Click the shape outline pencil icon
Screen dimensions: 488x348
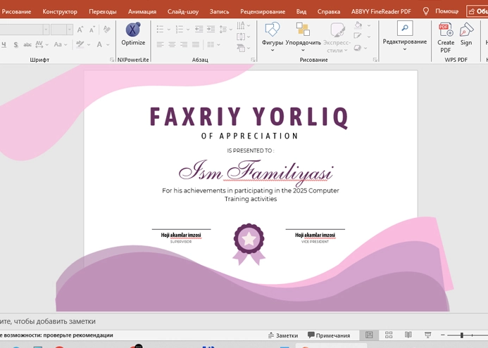tap(358, 36)
